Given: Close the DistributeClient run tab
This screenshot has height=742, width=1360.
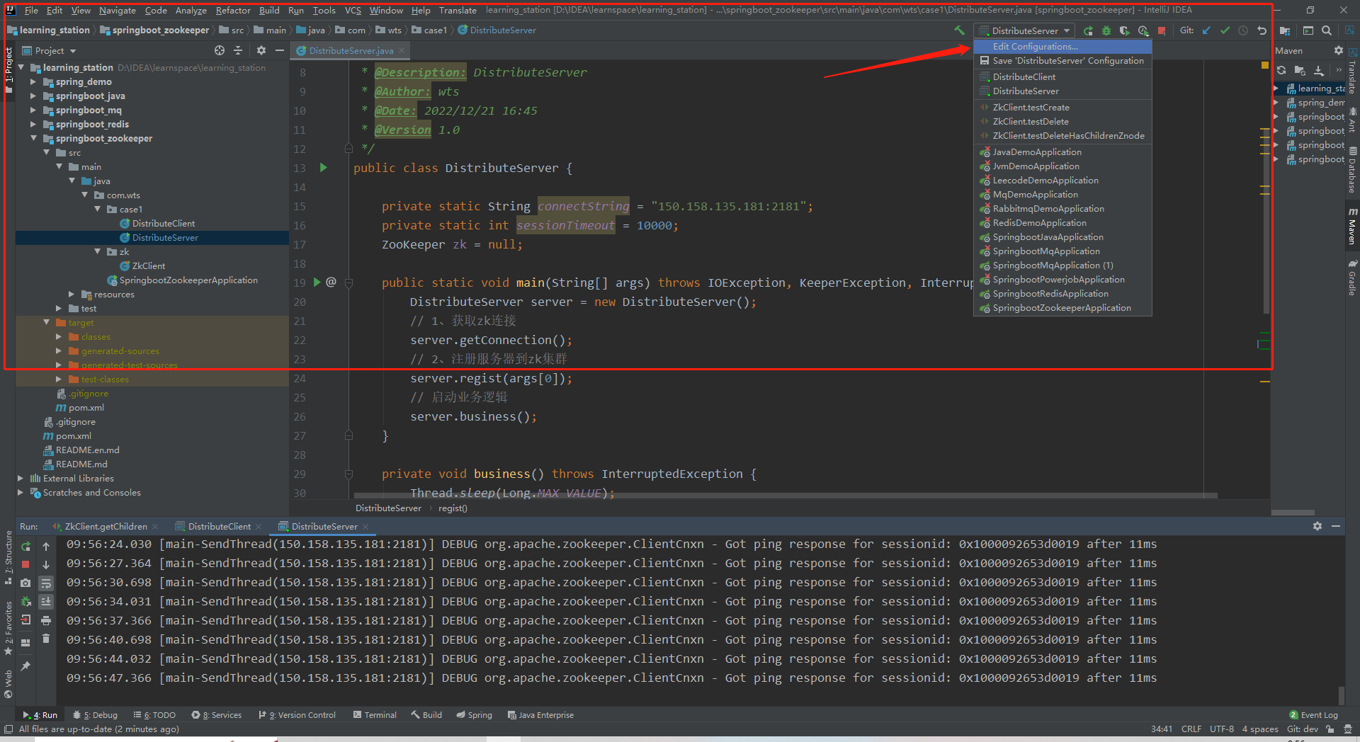Looking at the screenshot, I should pyautogui.click(x=259, y=526).
